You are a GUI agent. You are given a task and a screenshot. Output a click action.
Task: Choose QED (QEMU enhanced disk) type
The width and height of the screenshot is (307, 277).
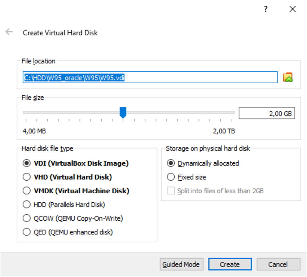(x=26, y=232)
